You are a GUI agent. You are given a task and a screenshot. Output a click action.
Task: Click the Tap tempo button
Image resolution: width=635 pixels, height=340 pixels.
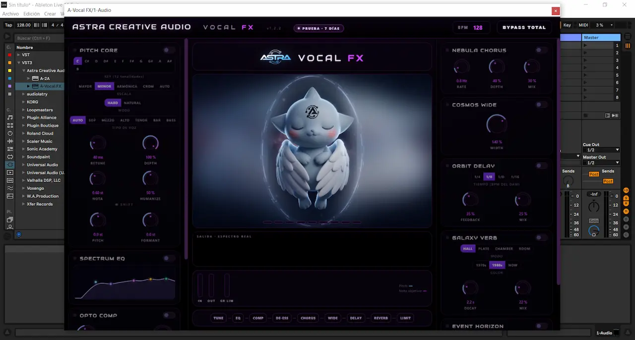coord(9,25)
